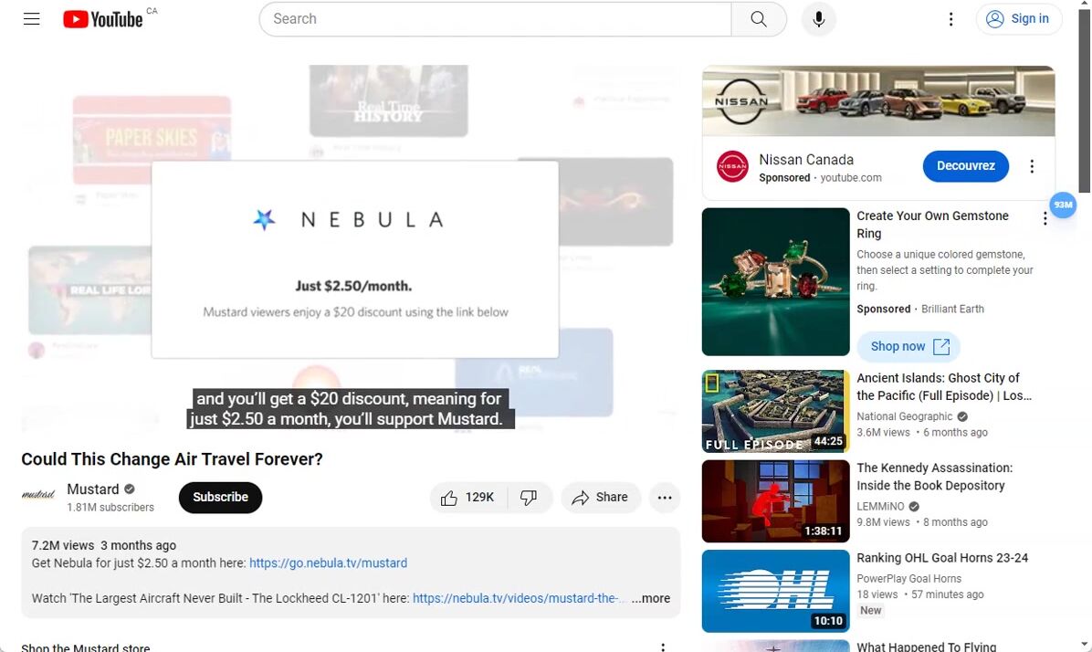Image resolution: width=1092 pixels, height=652 pixels.
Task: Click Shop now for Brilliant Earth
Action: [908, 346]
